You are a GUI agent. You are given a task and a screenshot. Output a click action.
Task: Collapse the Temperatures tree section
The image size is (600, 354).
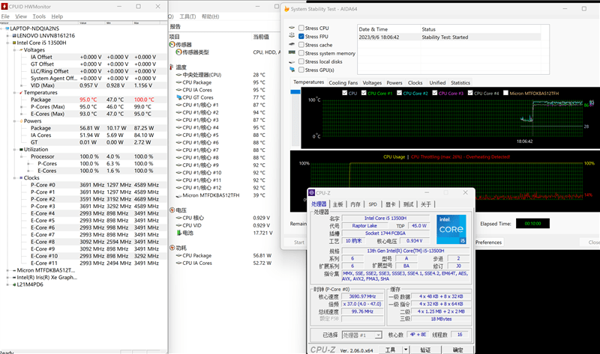click(x=14, y=93)
